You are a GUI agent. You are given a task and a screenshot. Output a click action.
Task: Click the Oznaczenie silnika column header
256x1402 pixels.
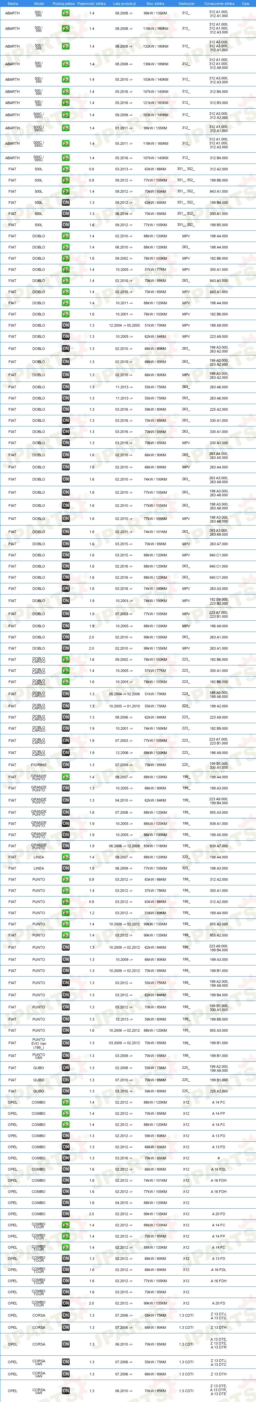click(x=219, y=3)
